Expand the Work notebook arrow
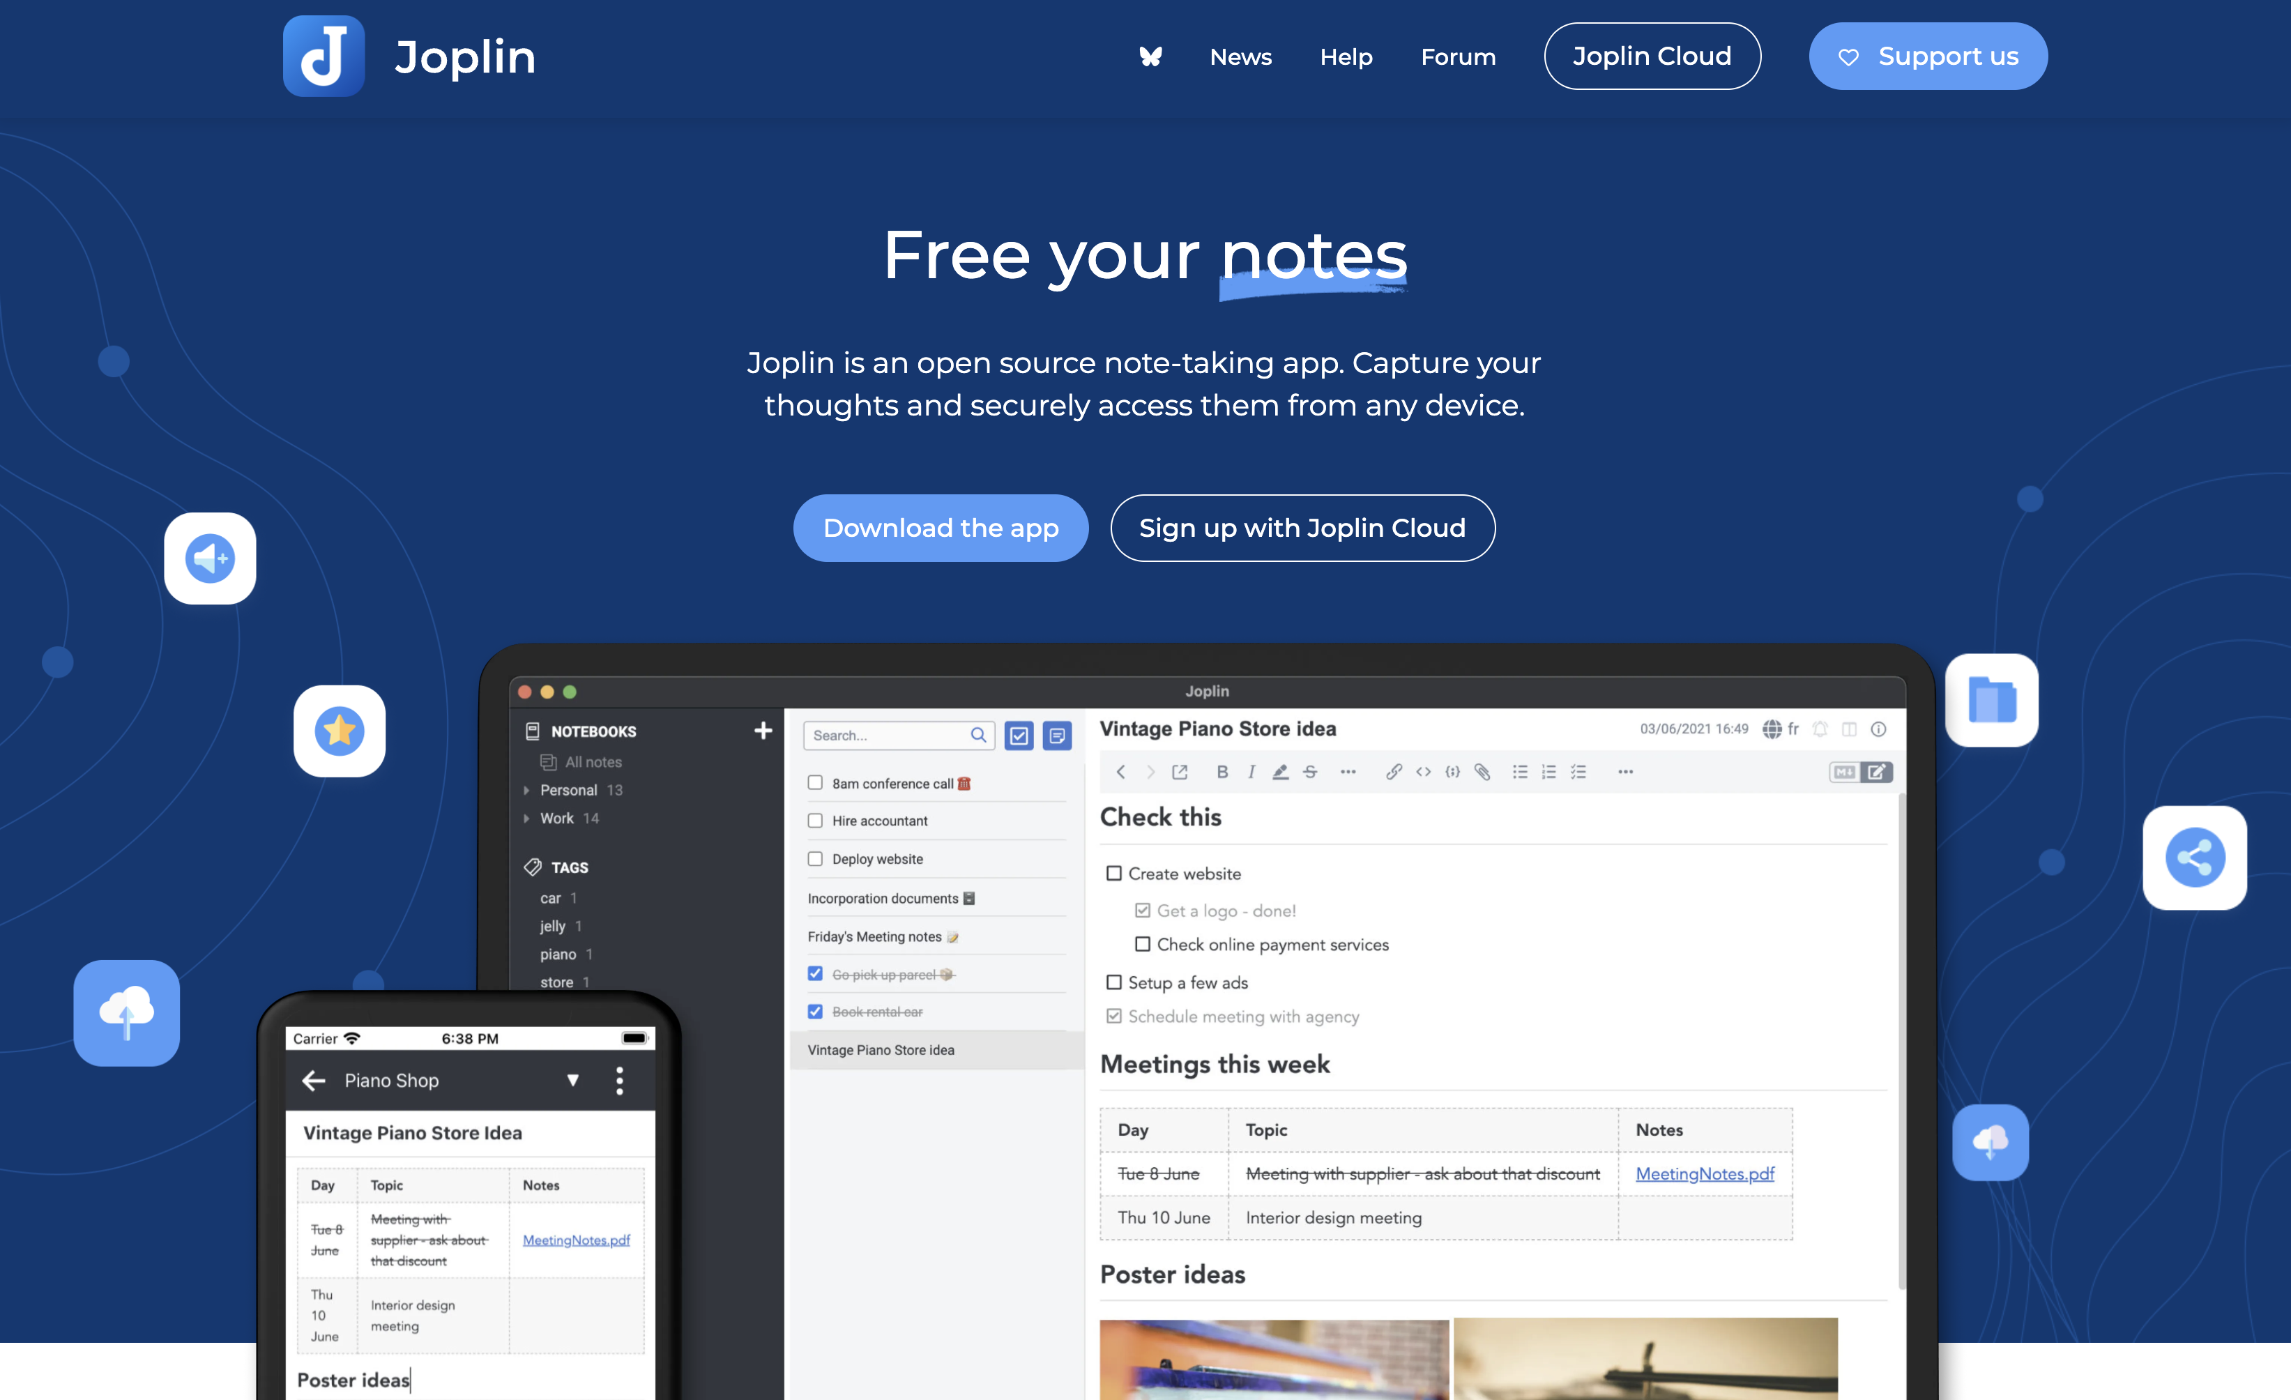 click(x=526, y=818)
